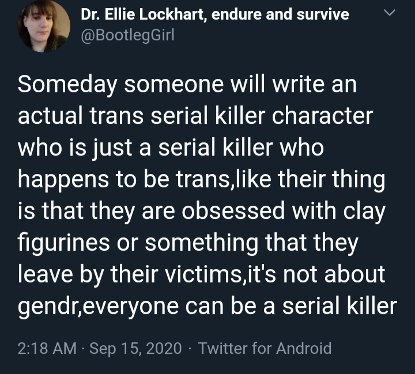Click the display name Dr. Ellie Lockhart
The width and height of the screenshot is (415, 374).
142,14
